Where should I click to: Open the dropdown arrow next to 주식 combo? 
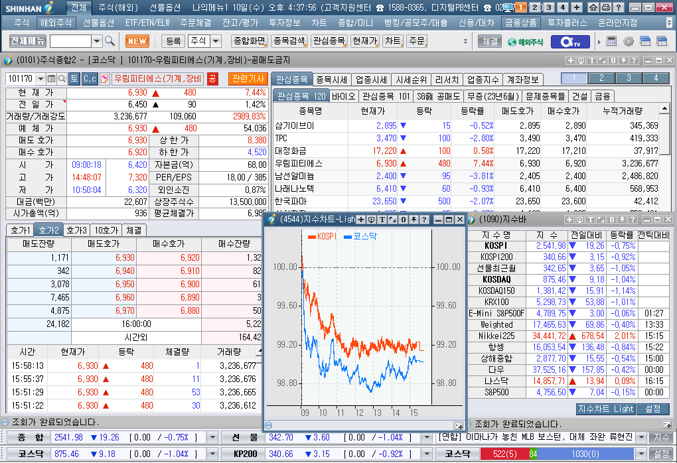tap(216, 41)
